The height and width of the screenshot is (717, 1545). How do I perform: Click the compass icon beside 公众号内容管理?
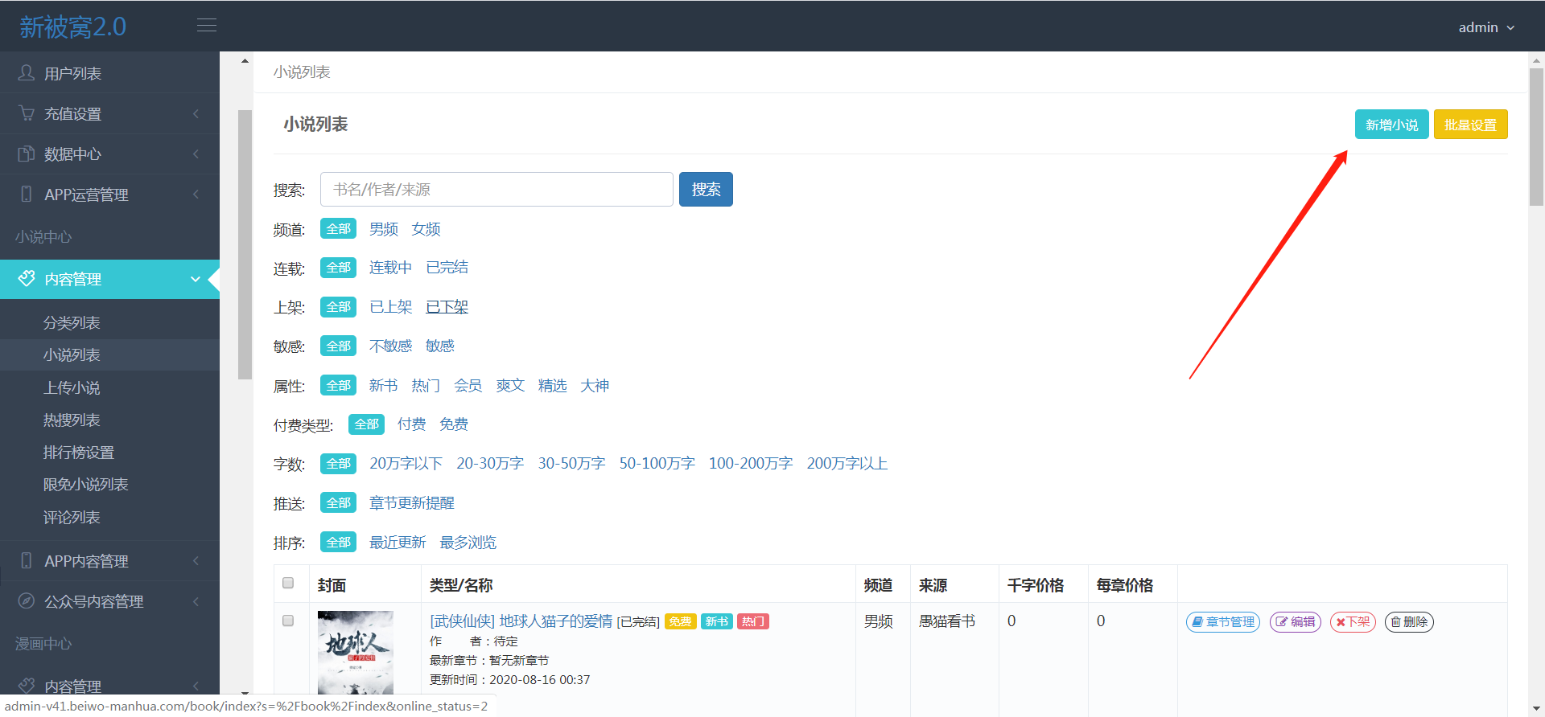click(27, 600)
